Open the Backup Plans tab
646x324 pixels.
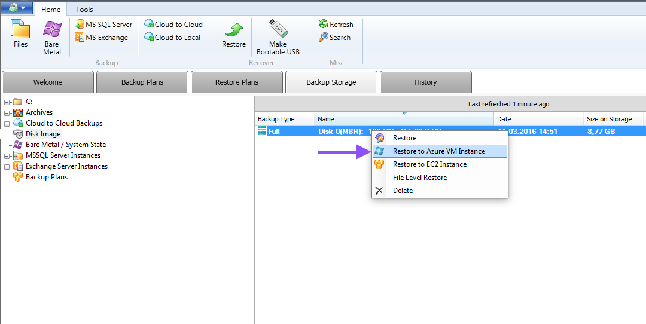(142, 82)
